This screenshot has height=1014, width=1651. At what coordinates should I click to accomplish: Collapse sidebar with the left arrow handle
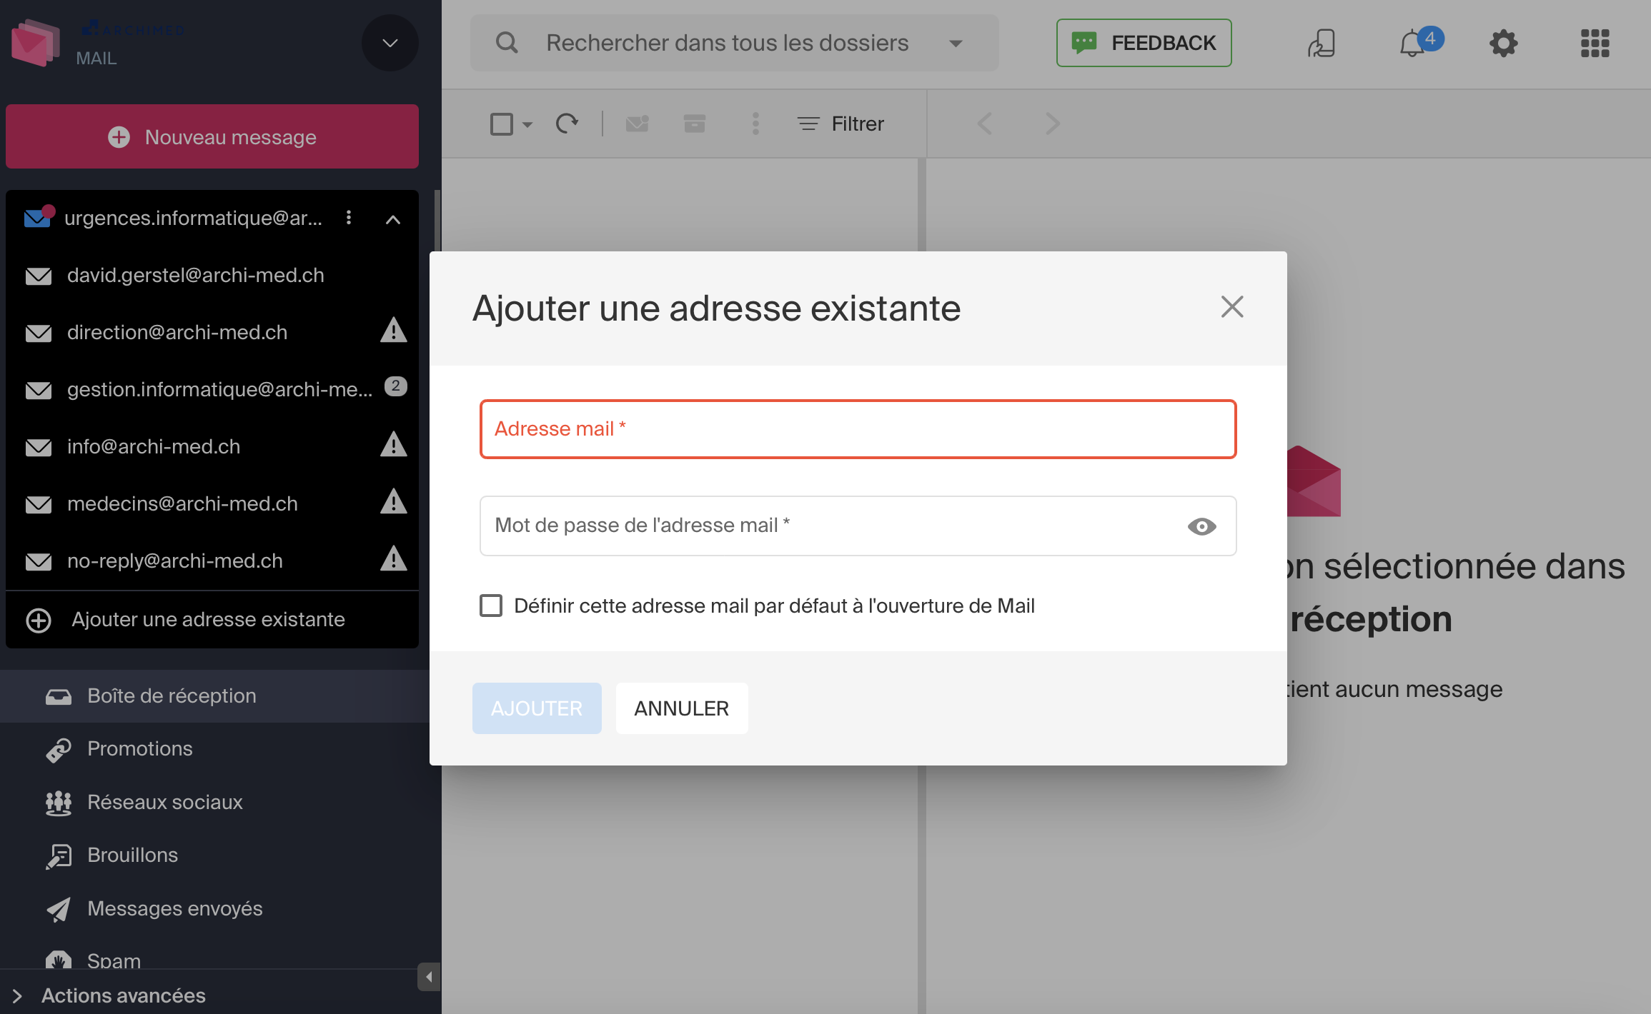coord(428,977)
